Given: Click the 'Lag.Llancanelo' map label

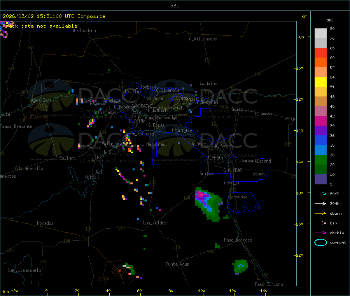Looking at the screenshot, I should tap(25, 270).
